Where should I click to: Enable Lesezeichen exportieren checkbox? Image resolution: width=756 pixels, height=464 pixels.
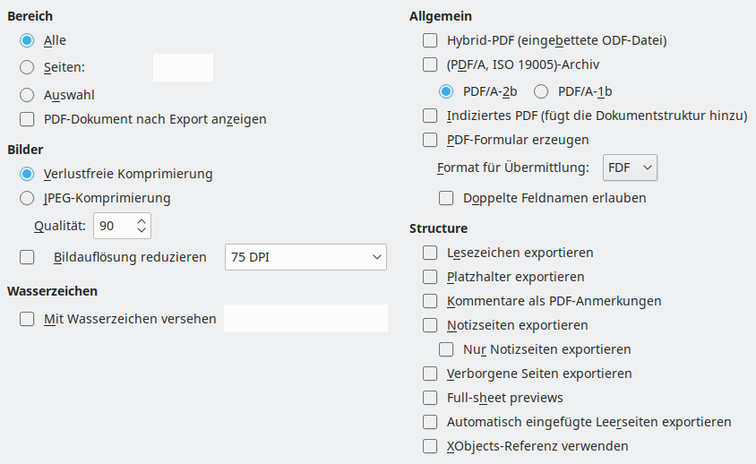430,253
